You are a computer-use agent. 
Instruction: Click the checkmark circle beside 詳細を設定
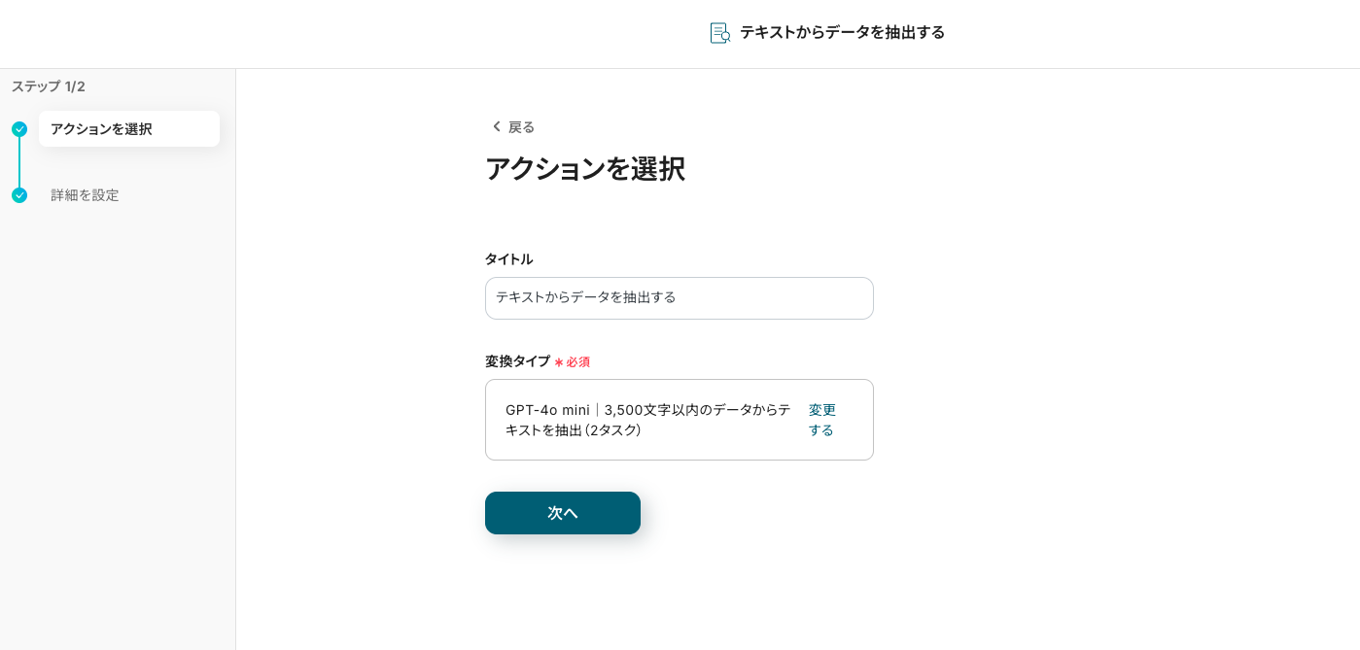click(x=19, y=195)
